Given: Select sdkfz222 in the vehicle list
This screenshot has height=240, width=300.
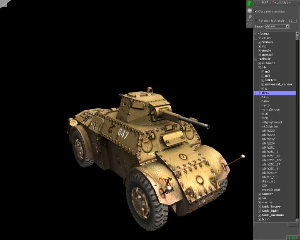Looking at the screenshot, I should [x=268, y=131].
